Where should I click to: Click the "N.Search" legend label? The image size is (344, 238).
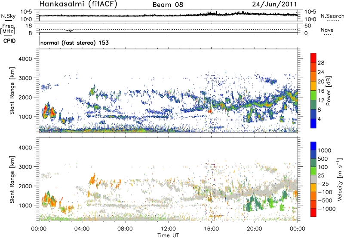point(332,16)
